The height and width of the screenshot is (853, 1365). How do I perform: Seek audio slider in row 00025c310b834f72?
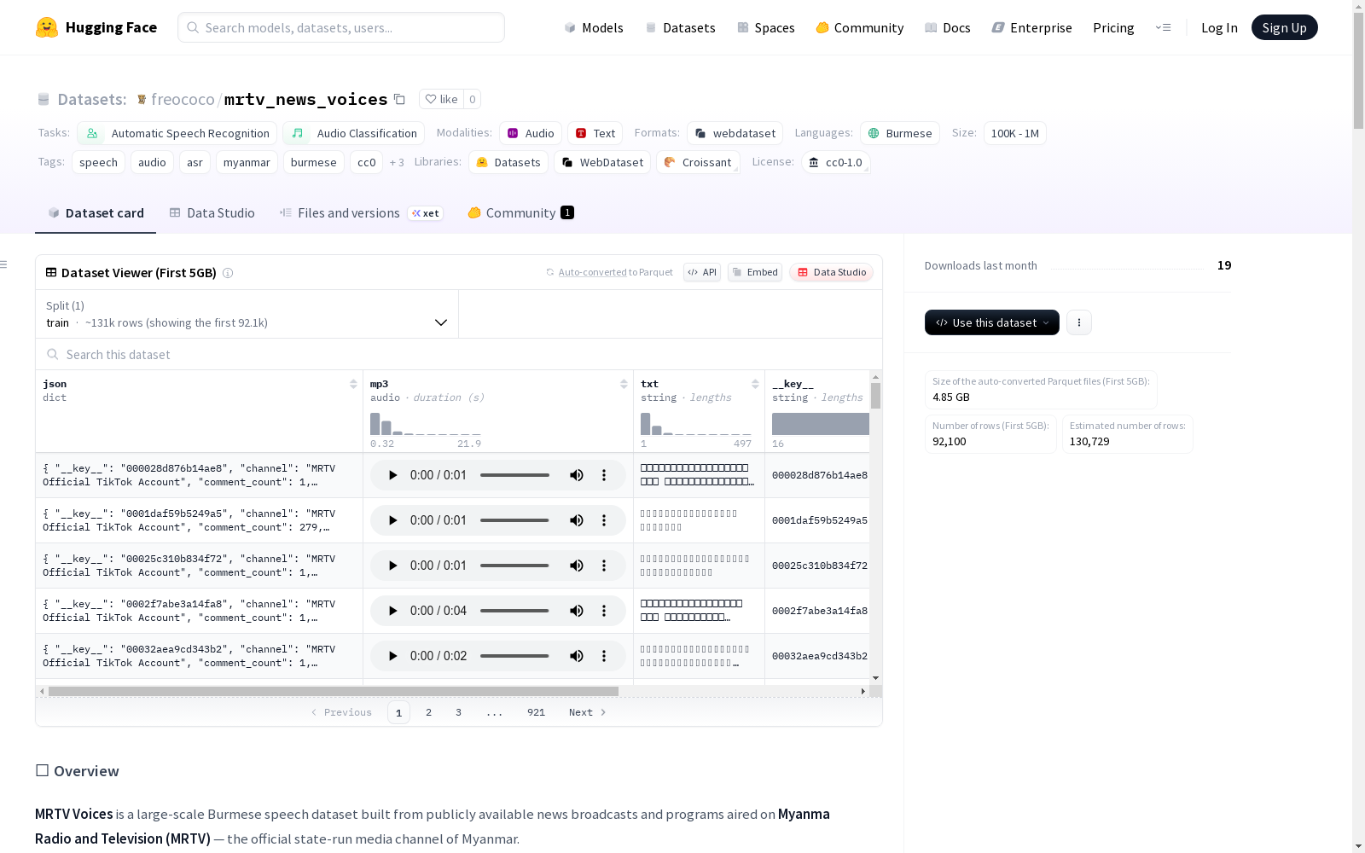click(514, 566)
